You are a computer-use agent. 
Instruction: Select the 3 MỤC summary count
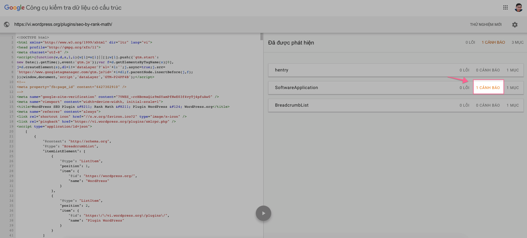click(517, 43)
